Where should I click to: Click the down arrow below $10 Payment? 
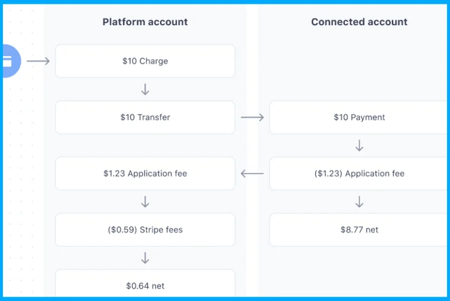pos(359,145)
